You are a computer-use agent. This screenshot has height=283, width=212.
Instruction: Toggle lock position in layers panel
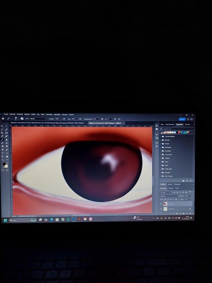[170, 199]
